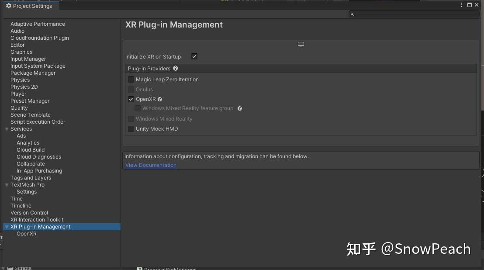The width and height of the screenshot is (484, 270).
Task: Collapse the XR Plug-in Management section
Action: (x=6, y=227)
